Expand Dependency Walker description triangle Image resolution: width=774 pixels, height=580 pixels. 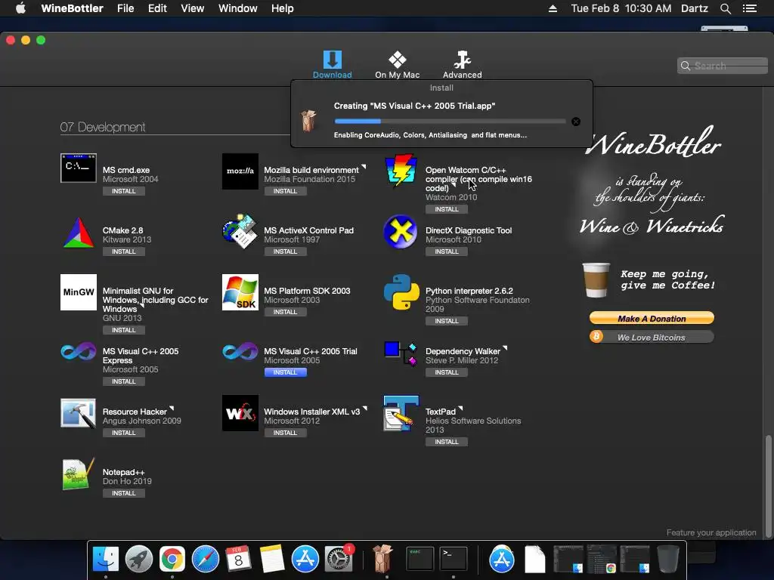coord(505,349)
